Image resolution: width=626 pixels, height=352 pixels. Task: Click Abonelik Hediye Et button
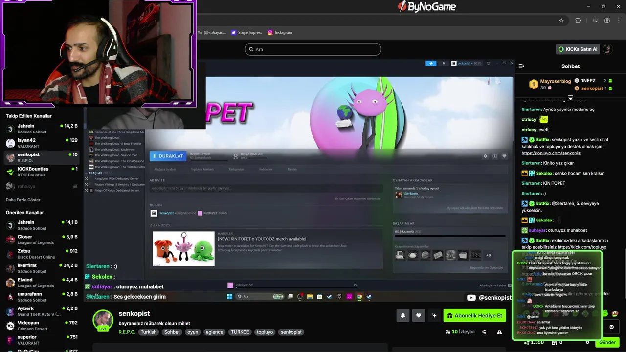click(x=474, y=316)
